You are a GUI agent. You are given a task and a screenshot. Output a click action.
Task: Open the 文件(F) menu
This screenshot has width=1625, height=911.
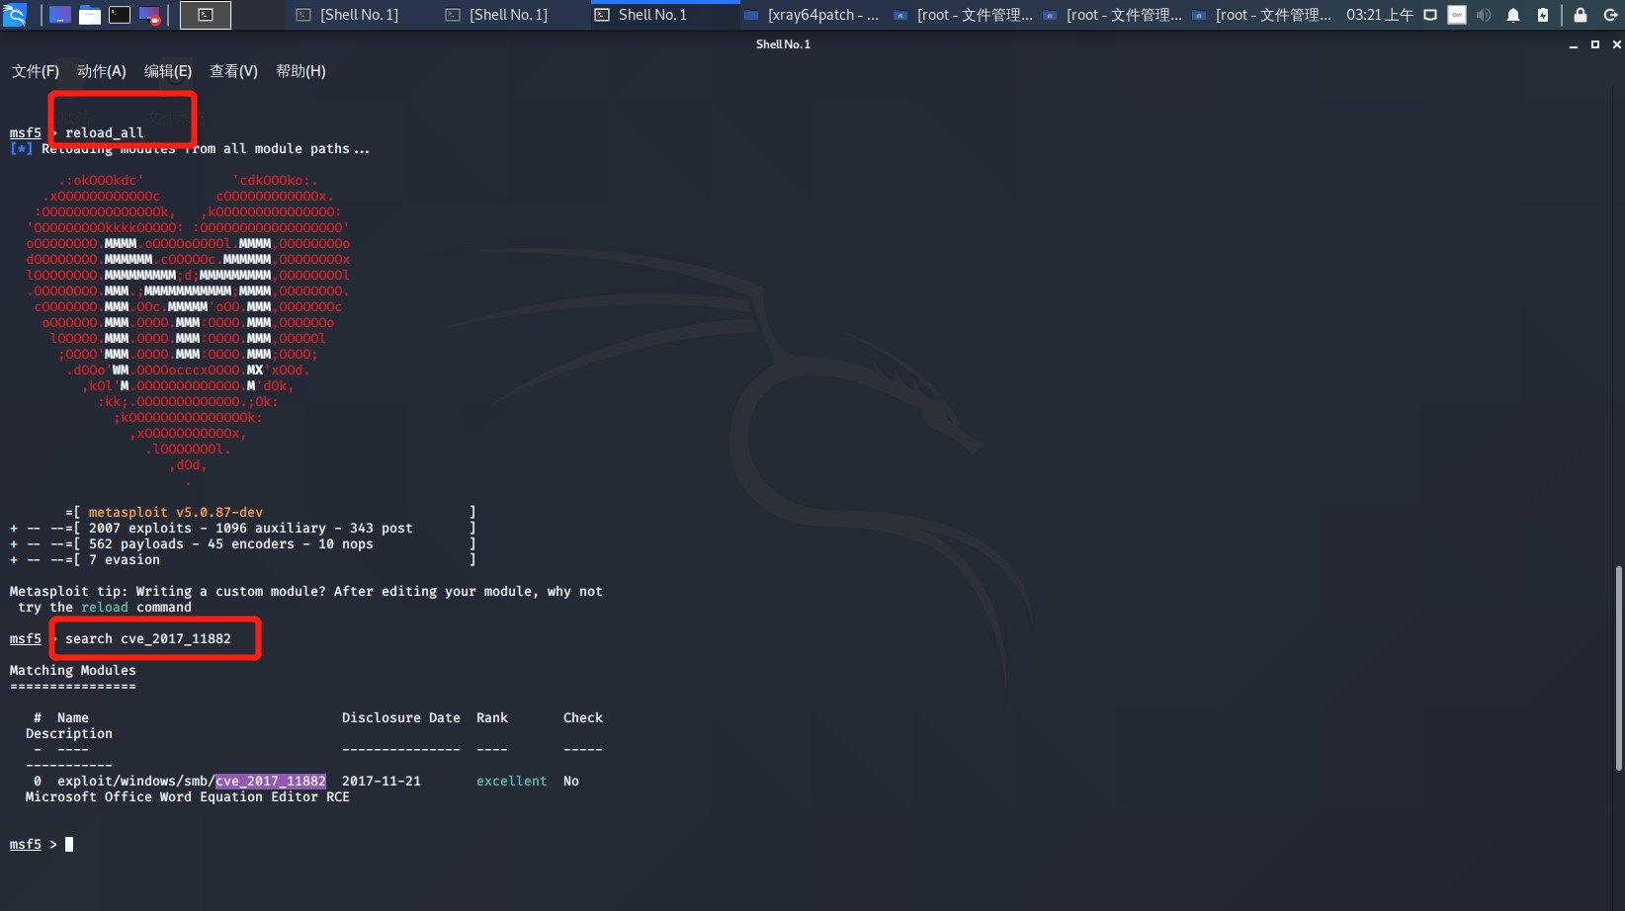(36, 71)
